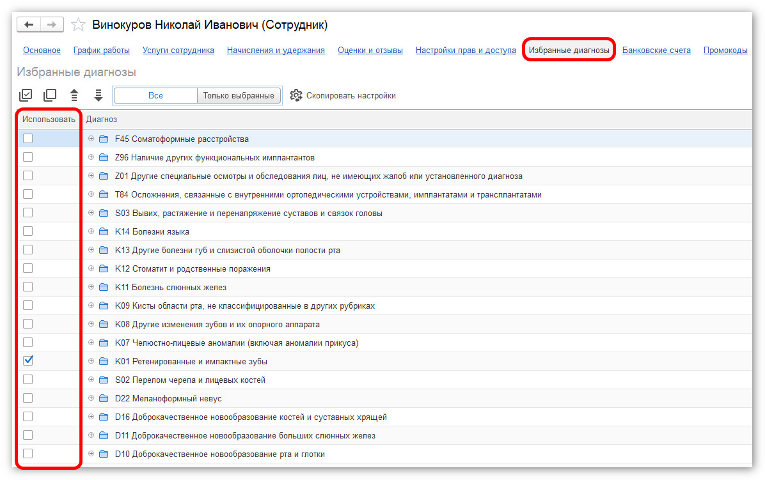This screenshot has width=765, height=480.
Task: Expand the K12 Стоматит и родственные поражения group
Action: pos(91,268)
